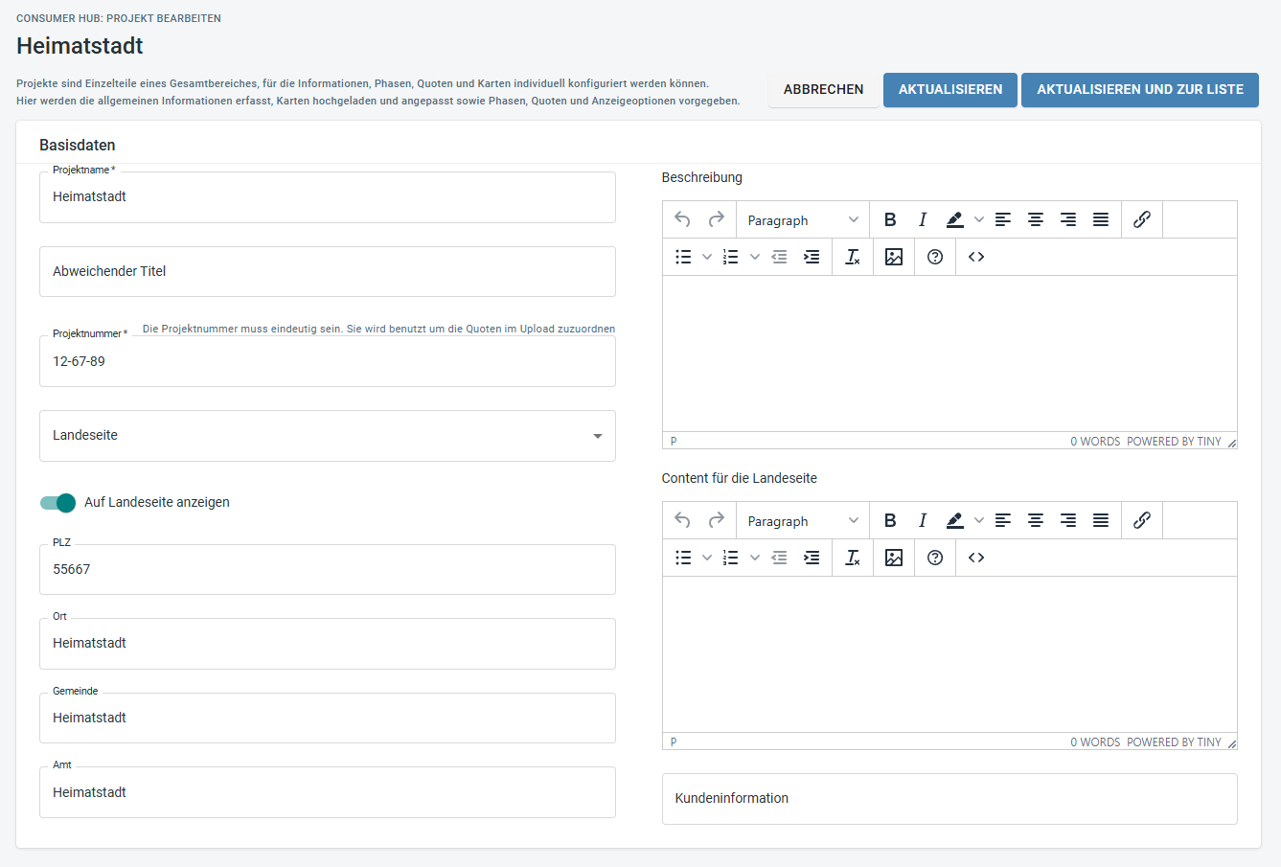This screenshot has width=1281, height=867.
Task: Decrease indent in Landeseite content editor
Action: (779, 558)
